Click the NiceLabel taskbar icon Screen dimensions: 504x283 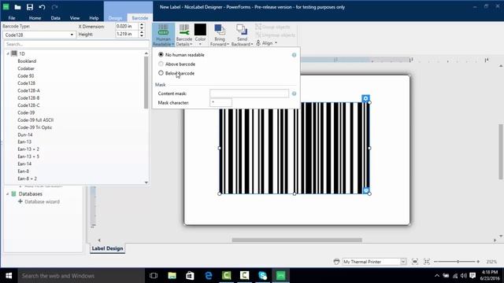281,275
